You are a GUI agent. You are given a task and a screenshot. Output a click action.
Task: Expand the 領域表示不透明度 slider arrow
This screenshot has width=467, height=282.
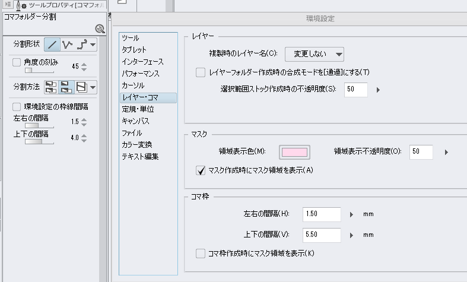446,152
